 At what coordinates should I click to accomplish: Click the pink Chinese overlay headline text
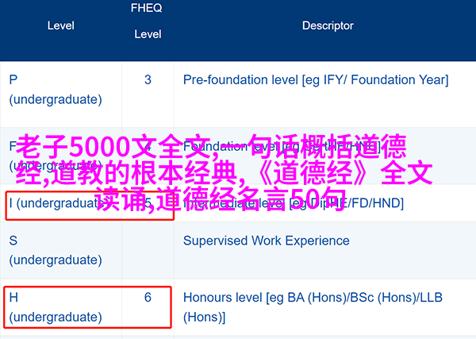225,173
